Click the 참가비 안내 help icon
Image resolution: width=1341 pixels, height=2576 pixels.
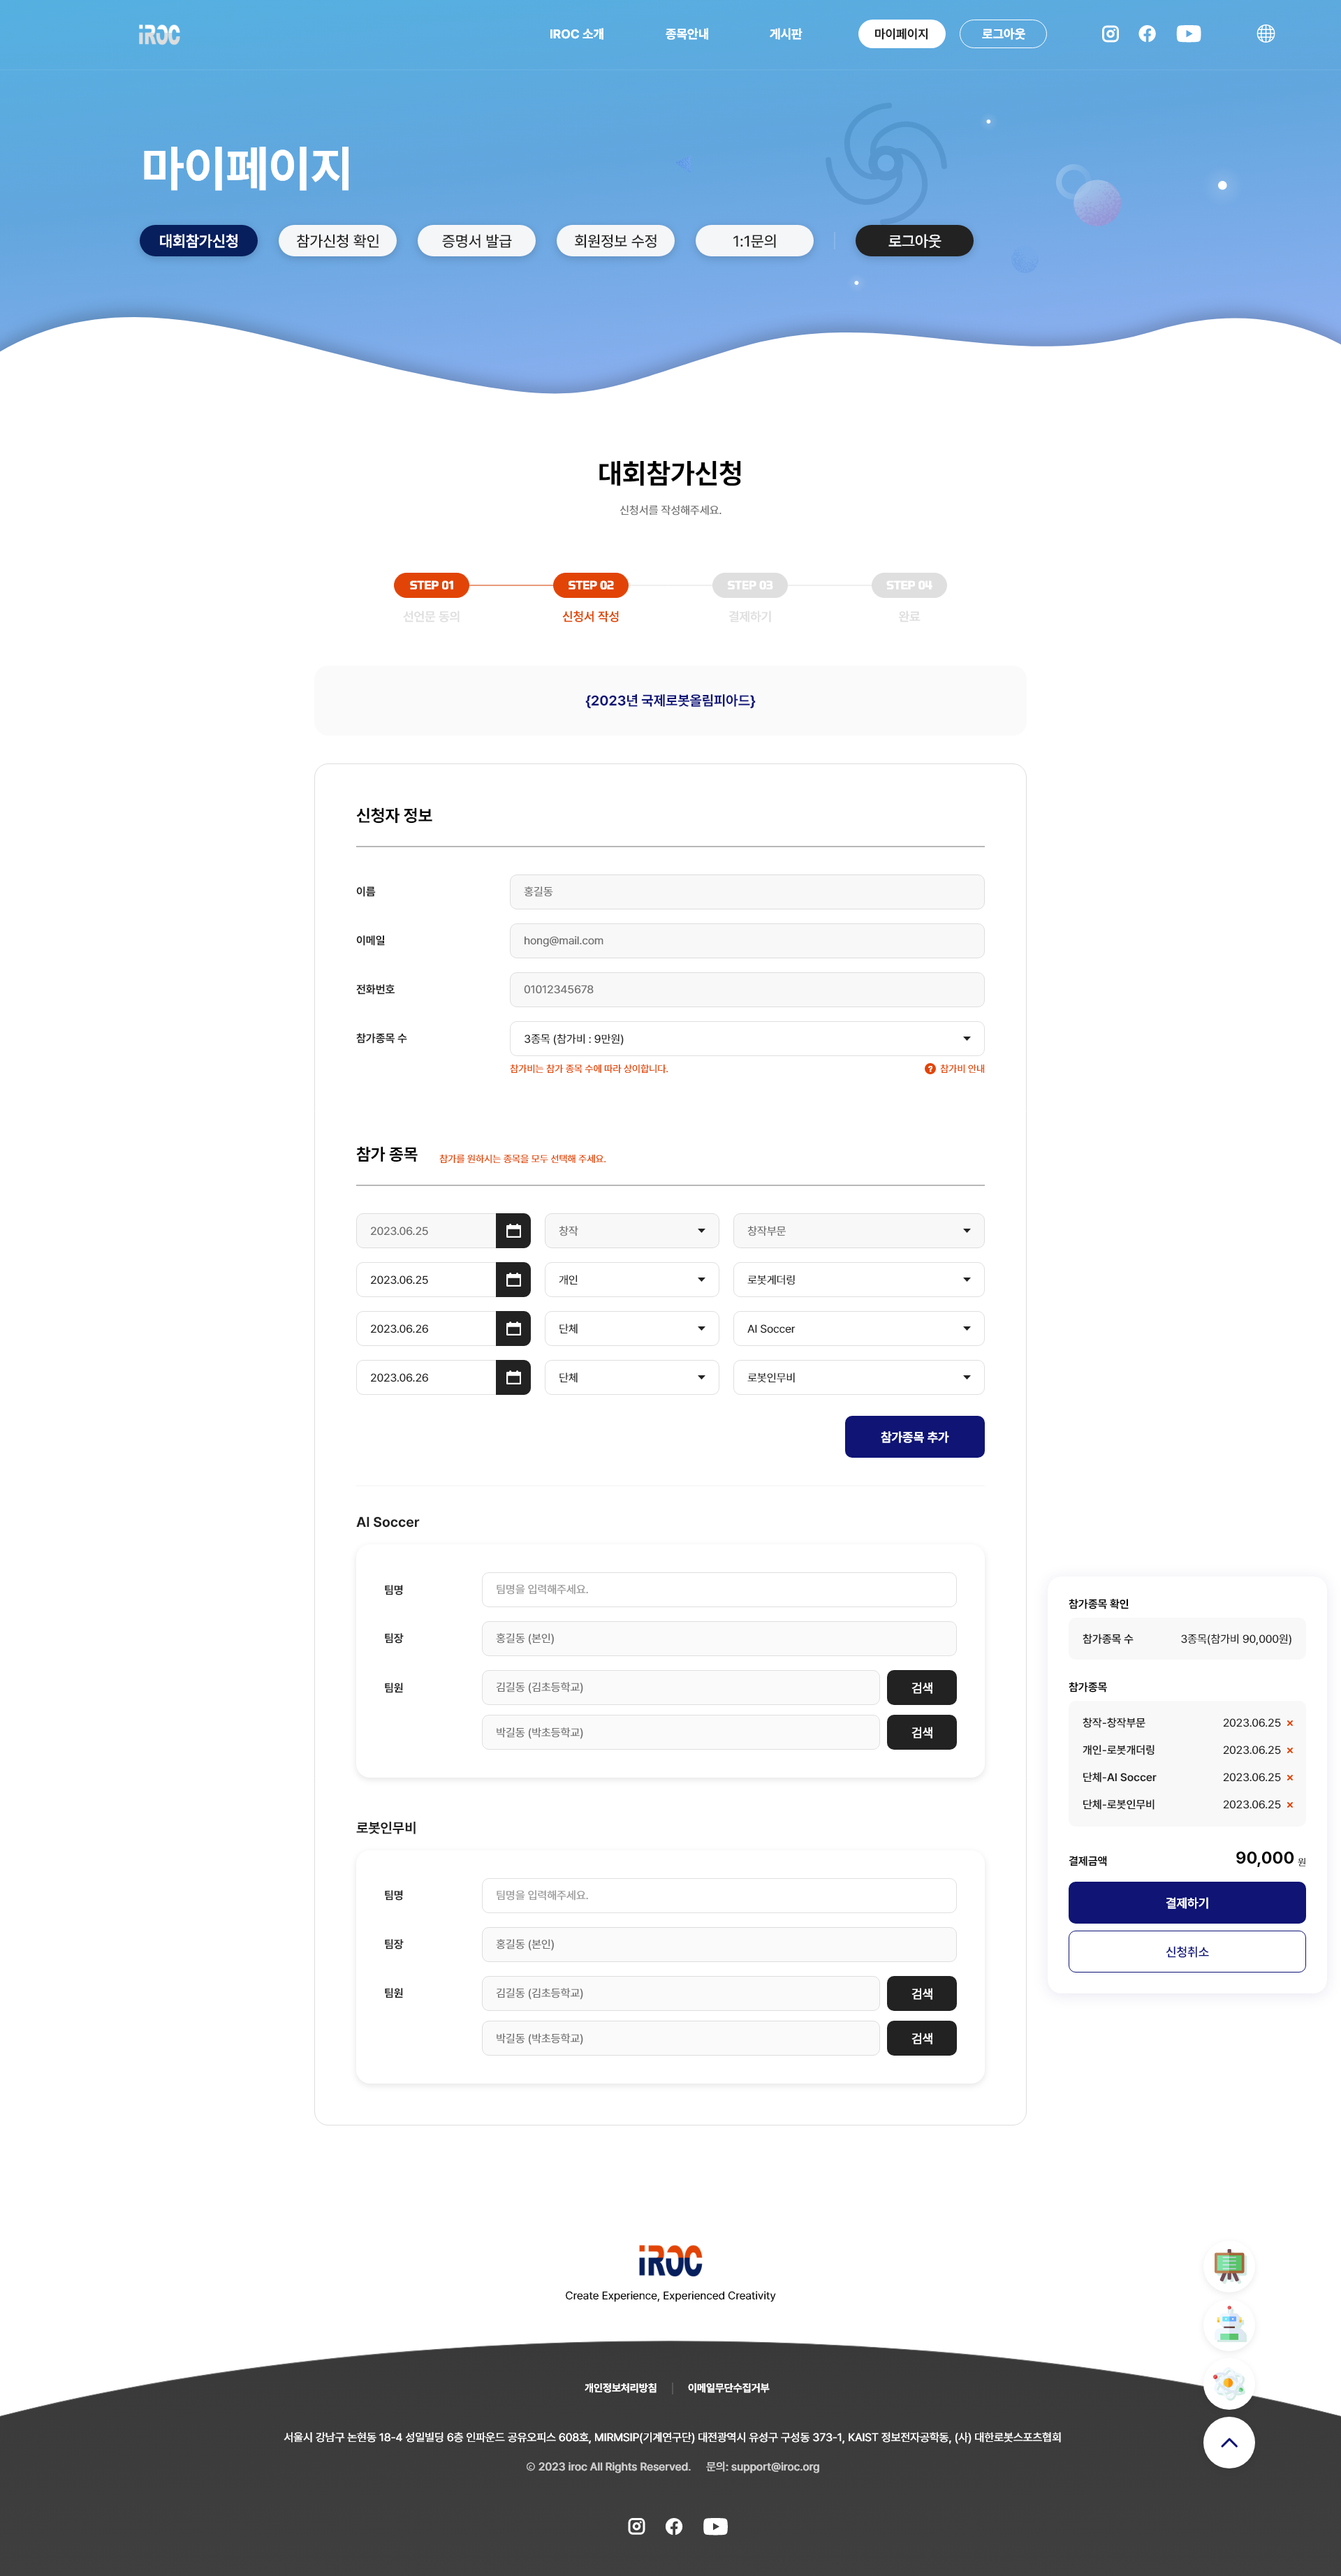point(930,1068)
